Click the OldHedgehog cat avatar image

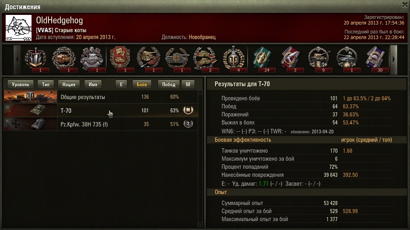[x=19, y=28]
